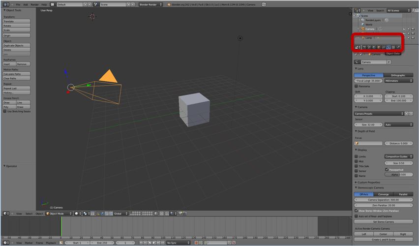The width and height of the screenshot is (419, 246).
Task: Open Particles properties tab icon
Action: tap(393, 47)
